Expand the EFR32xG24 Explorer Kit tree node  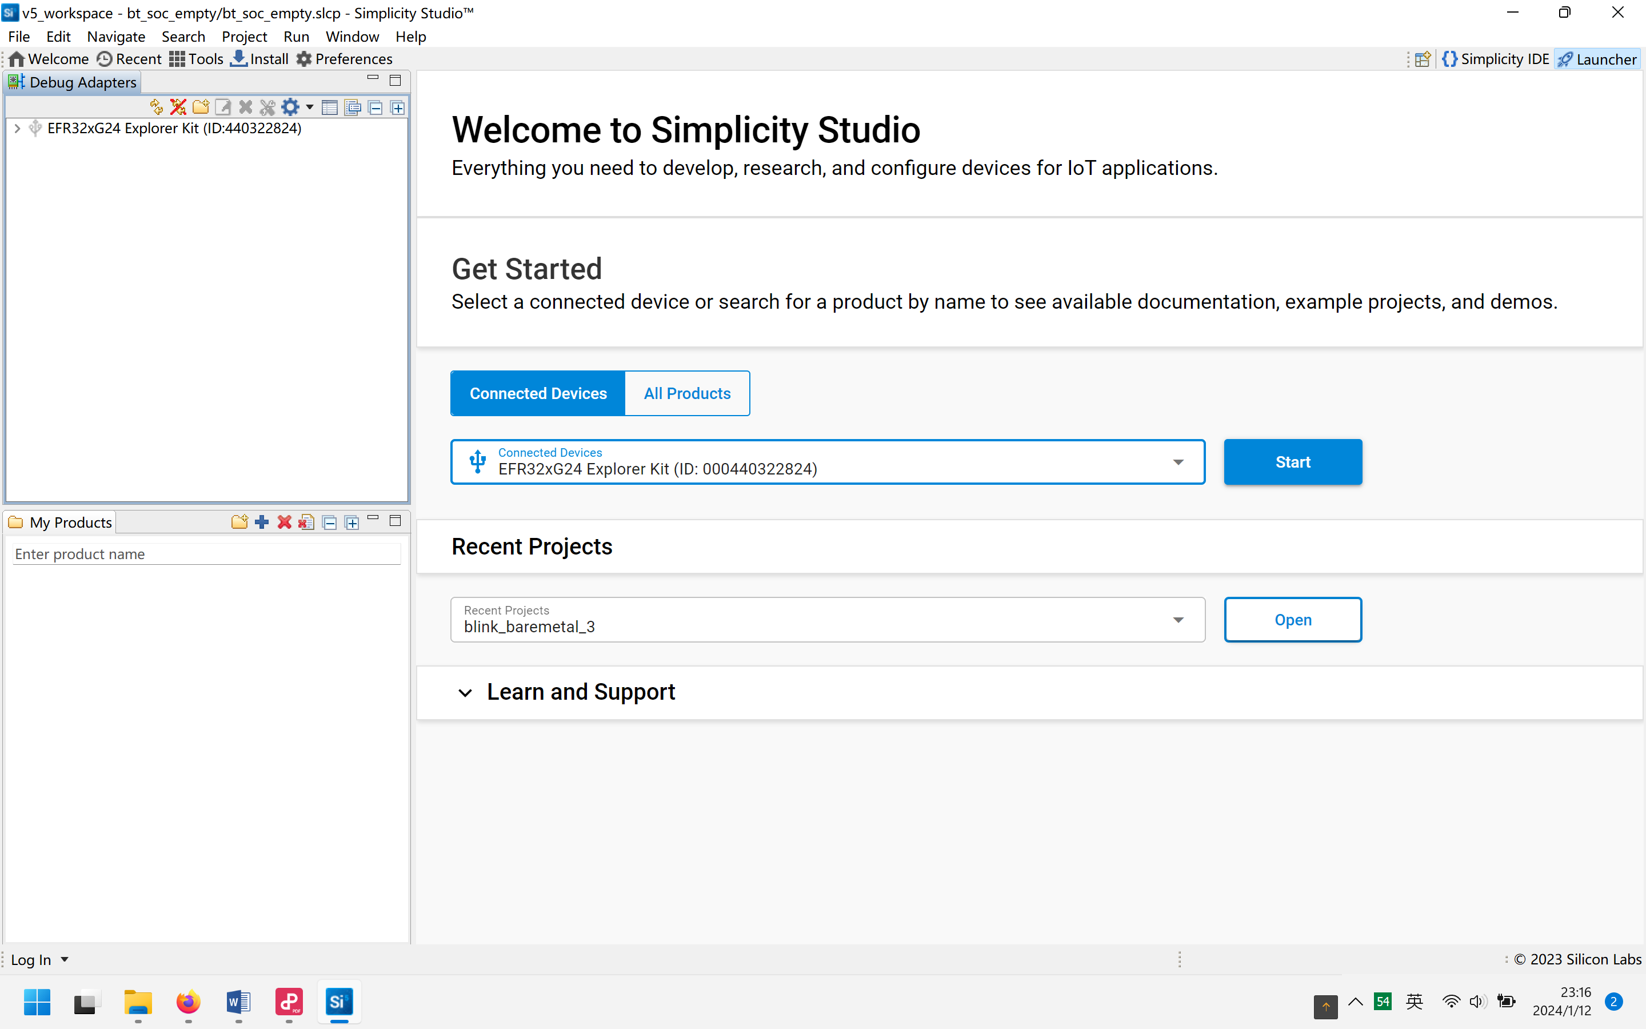click(x=18, y=128)
